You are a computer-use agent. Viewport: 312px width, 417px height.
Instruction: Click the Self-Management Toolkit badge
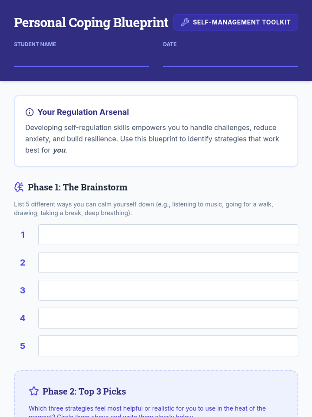[236, 22]
